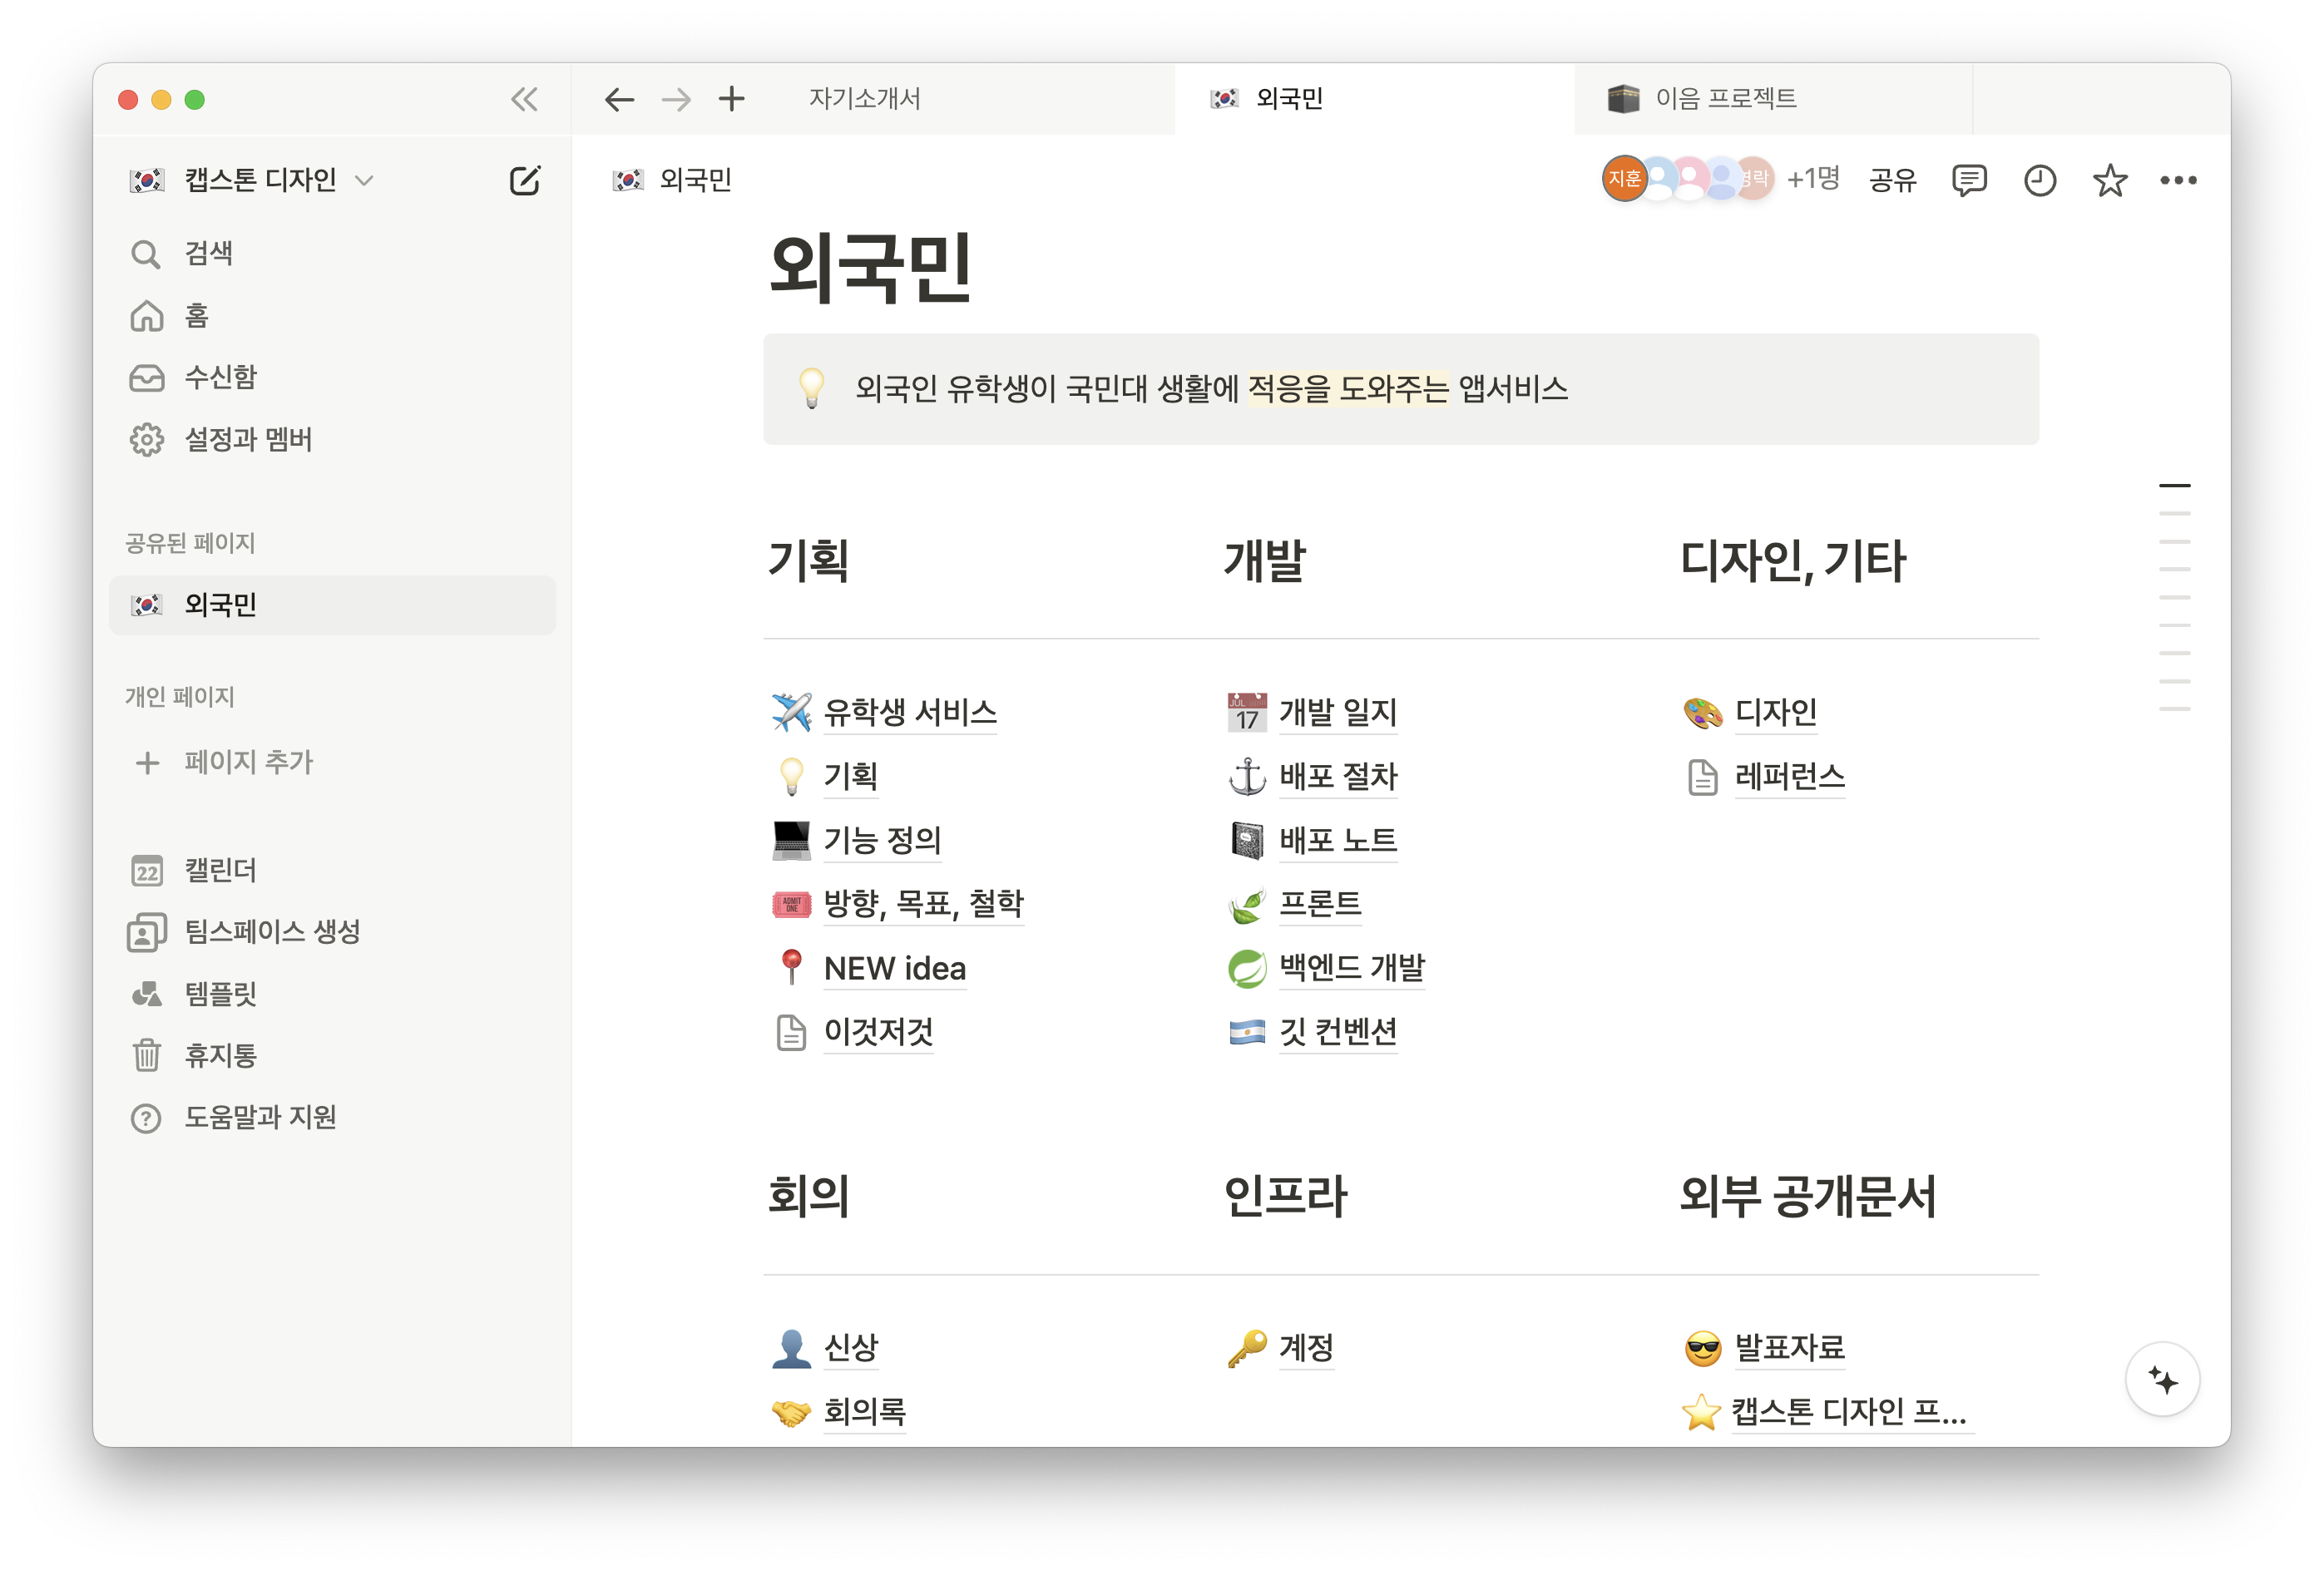The width and height of the screenshot is (2324, 1570).
Task: Click the 지훈 user avatar
Action: pyautogui.click(x=1624, y=179)
